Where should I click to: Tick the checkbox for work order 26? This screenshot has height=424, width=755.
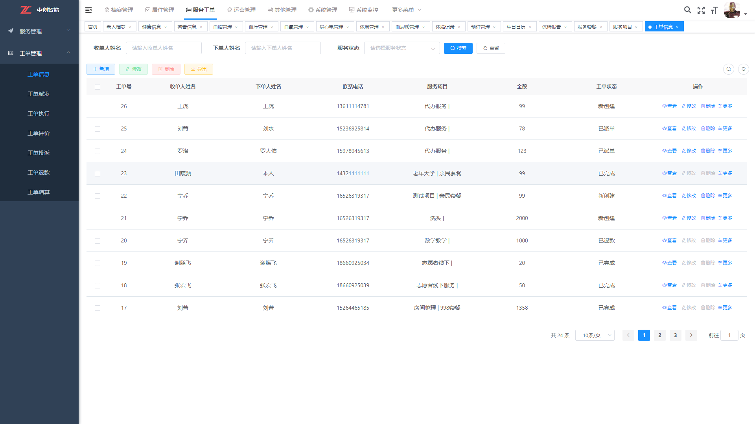pos(98,106)
